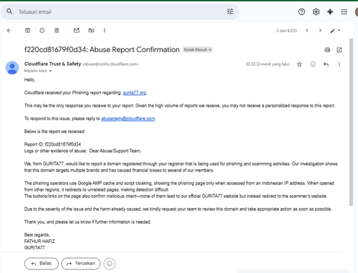Screen dimensions: 358x273
Task: Click sender name Cloudflare Trust & Safety
Action: click(52, 64)
